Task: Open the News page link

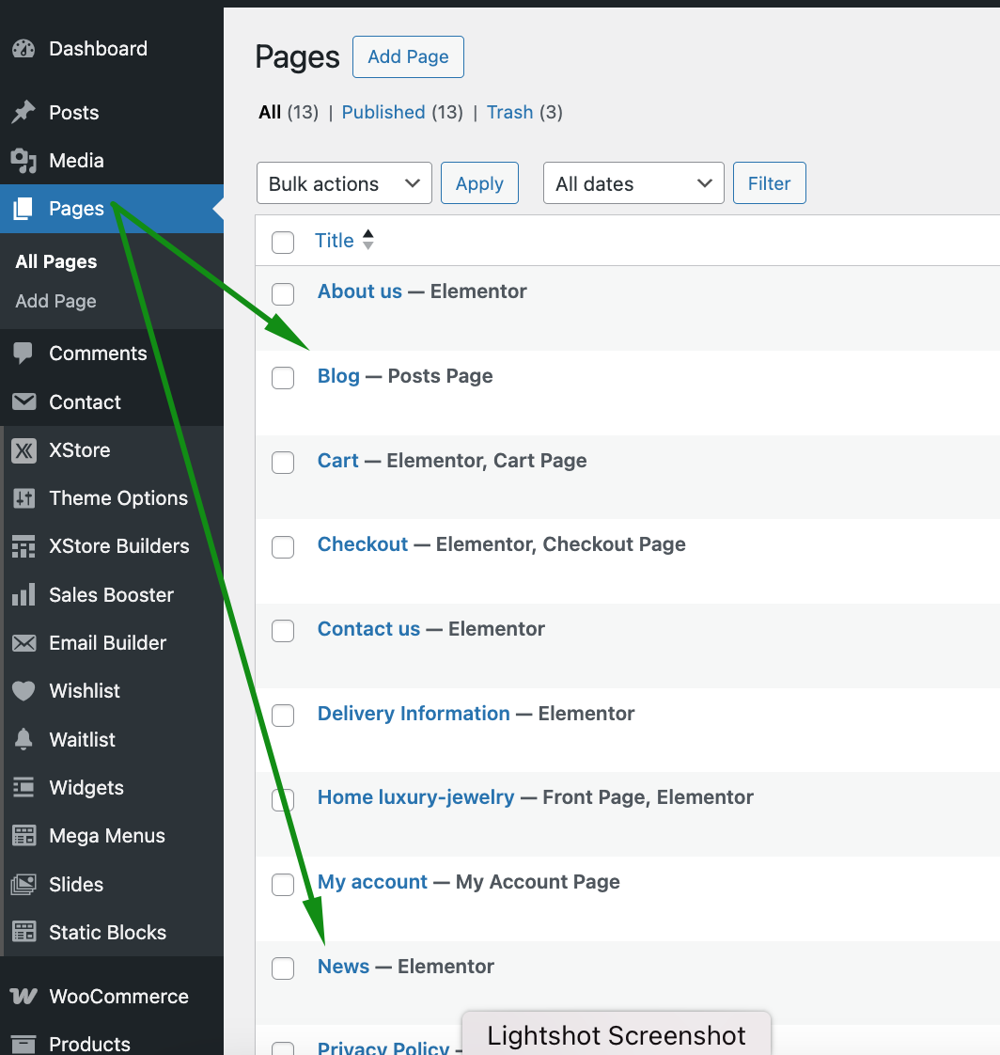Action: tap(344, 967)
